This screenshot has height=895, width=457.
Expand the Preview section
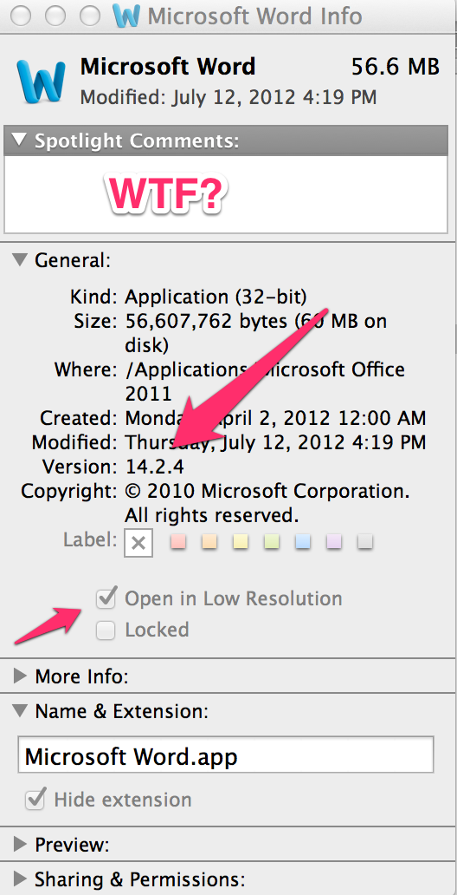(x=20, y=844)
